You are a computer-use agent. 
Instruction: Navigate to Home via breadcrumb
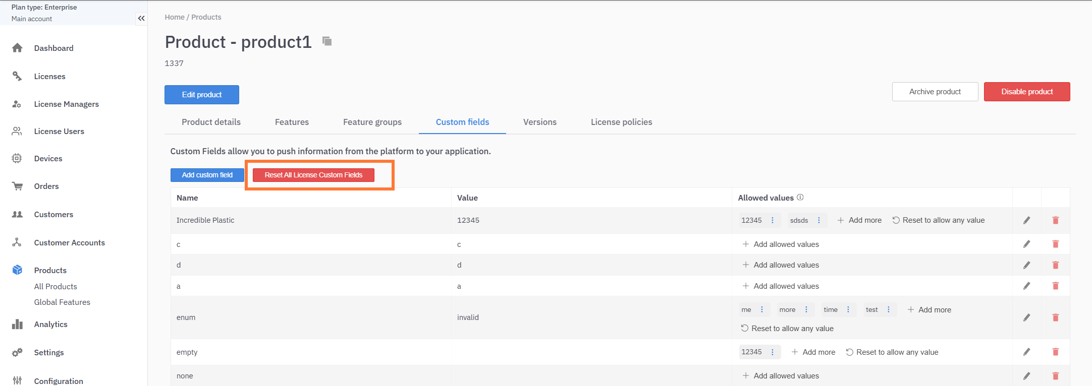pos(175,17)
